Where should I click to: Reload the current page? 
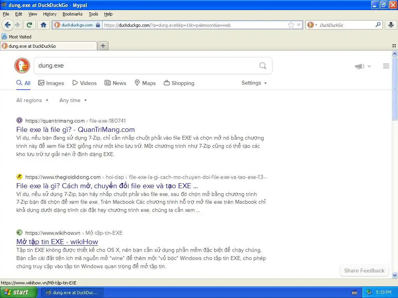30,25
